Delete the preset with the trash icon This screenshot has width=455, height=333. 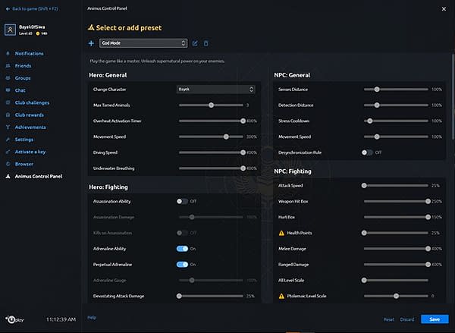tap(206, 43)
